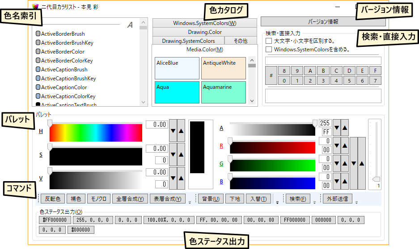Click the 全層合成(Y) button

[x=130, y=199]
